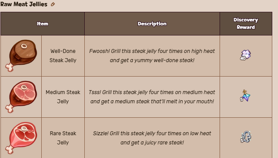Click the Sizzle! low heat description text

tap(152, 138)
